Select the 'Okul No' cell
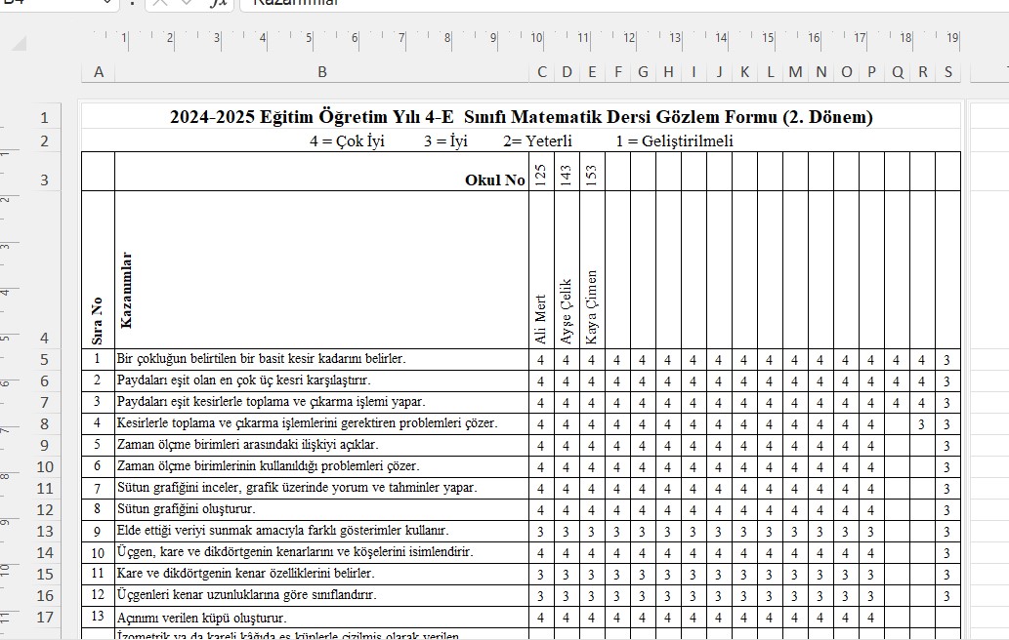1009x640 pixels. tap(321, 172)
